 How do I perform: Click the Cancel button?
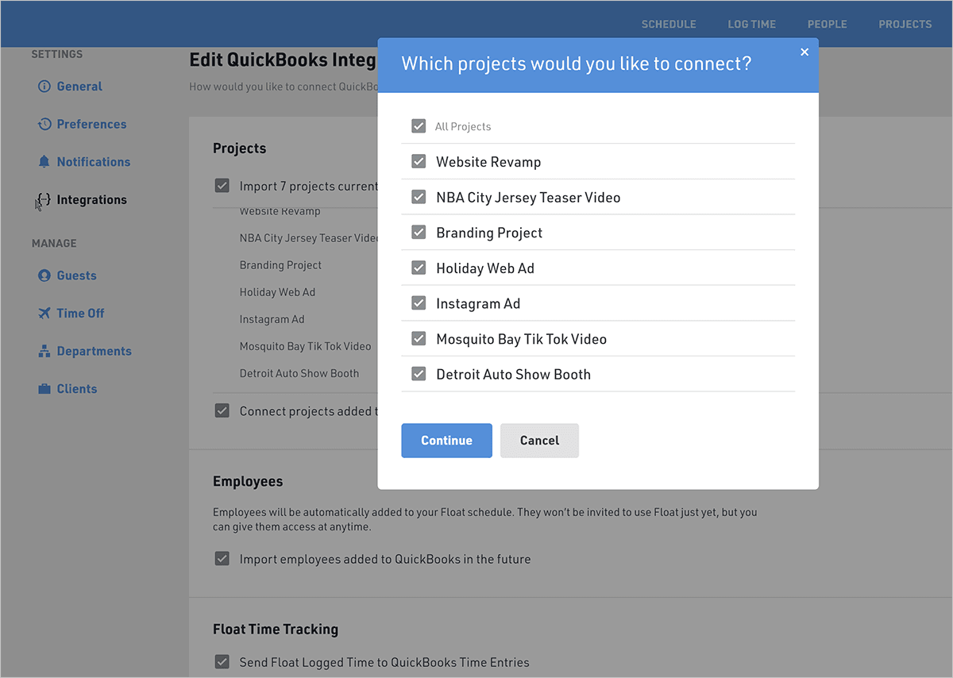pyautogui.click(x=539, y=441)
